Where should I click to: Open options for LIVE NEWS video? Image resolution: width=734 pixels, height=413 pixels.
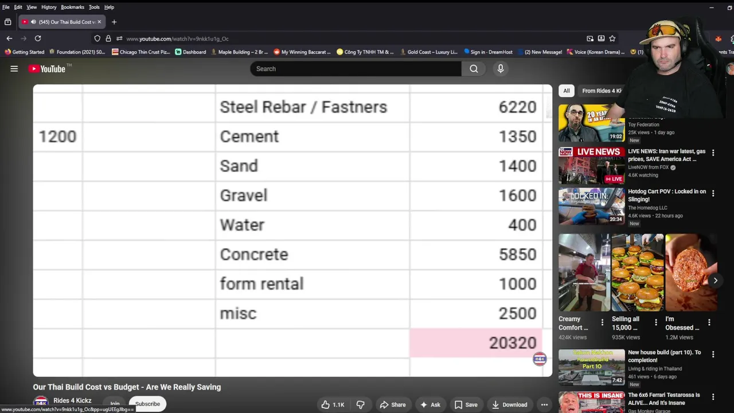coord(713,153)
